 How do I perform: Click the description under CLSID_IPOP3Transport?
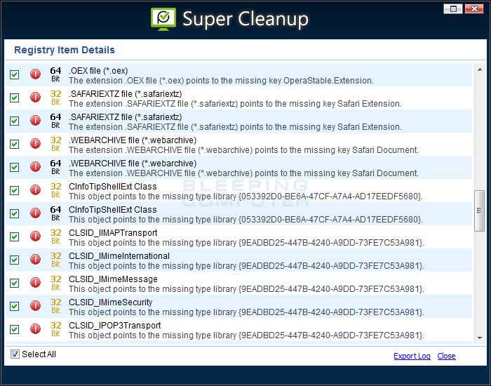(246, 335)
